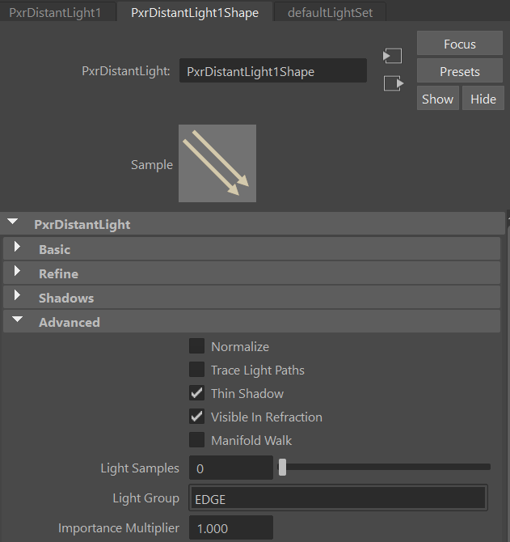
Task: Click the Focus button
Action: [460, 44]
